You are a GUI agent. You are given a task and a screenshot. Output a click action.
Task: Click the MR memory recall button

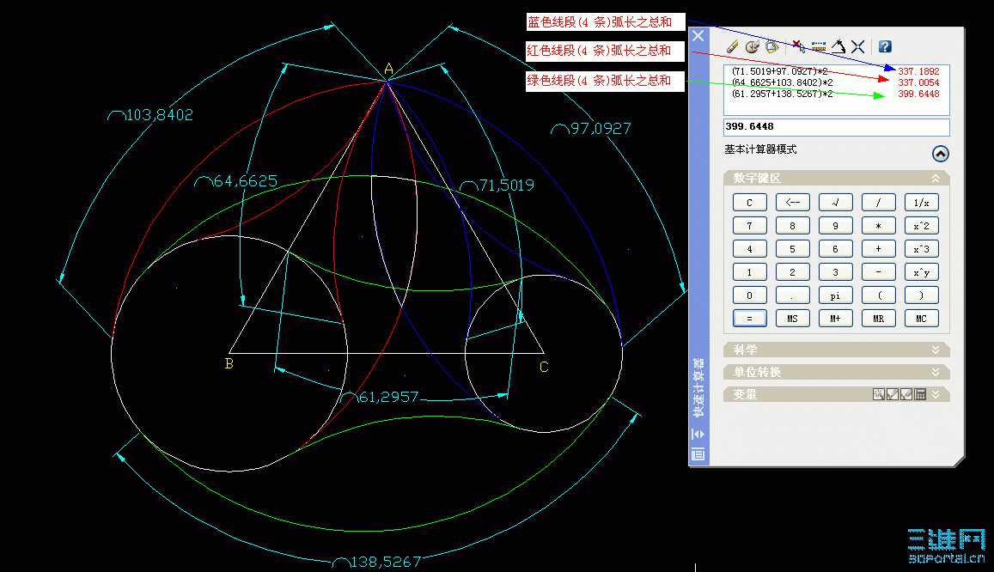tap(879, 319)
